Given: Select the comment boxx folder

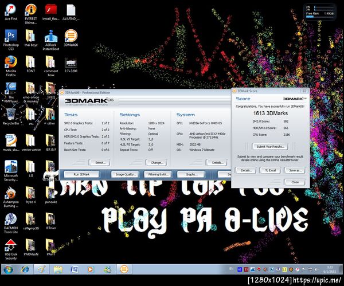Looking at the screenshot, I should pyautogui.click(x=51, y=66).
